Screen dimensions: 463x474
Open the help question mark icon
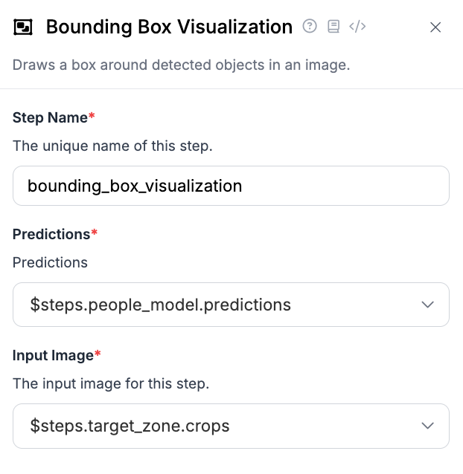[310, 27]
